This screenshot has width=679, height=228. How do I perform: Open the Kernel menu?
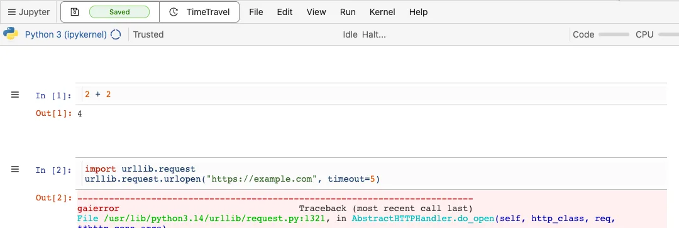point(382,12)
